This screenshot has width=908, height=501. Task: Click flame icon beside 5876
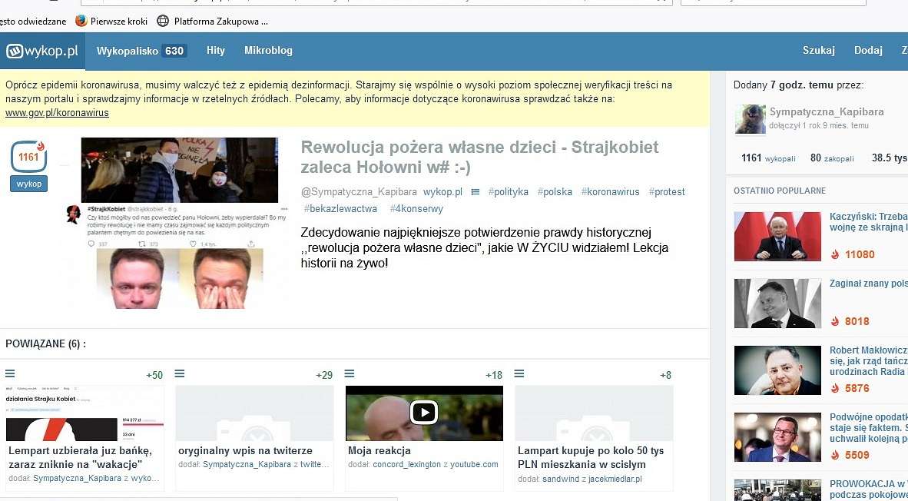834,388
